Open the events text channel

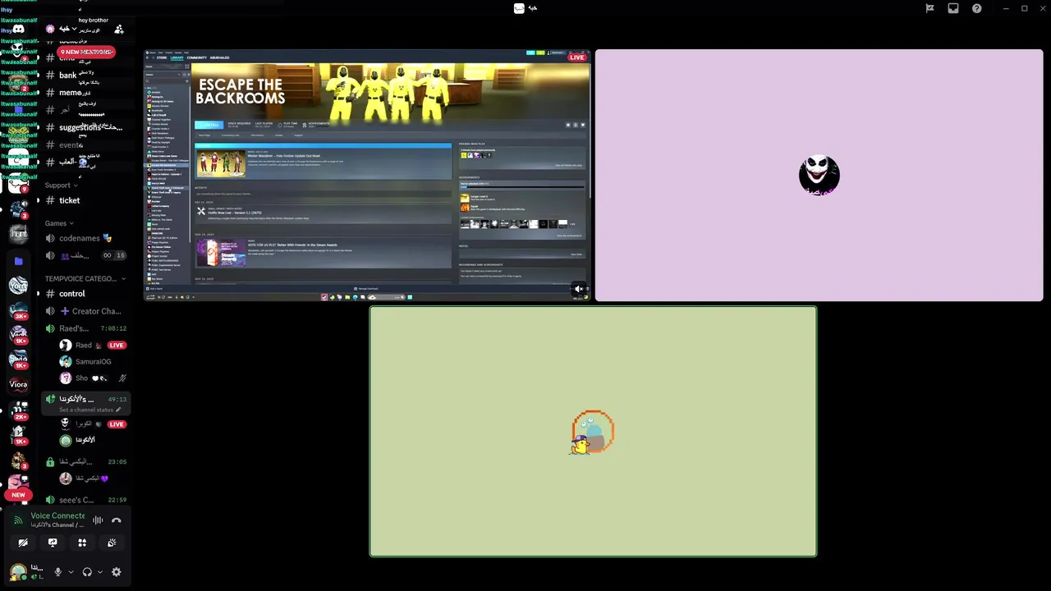pyautogui.click(x=85, y=144)
